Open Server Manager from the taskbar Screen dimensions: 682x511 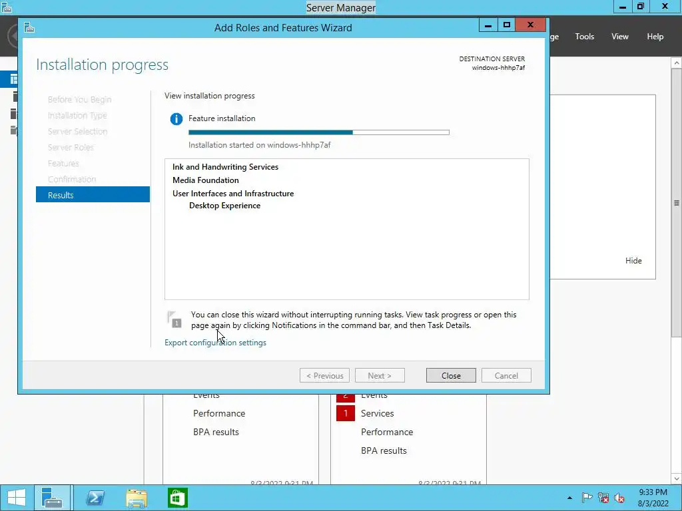click(52, 498)
